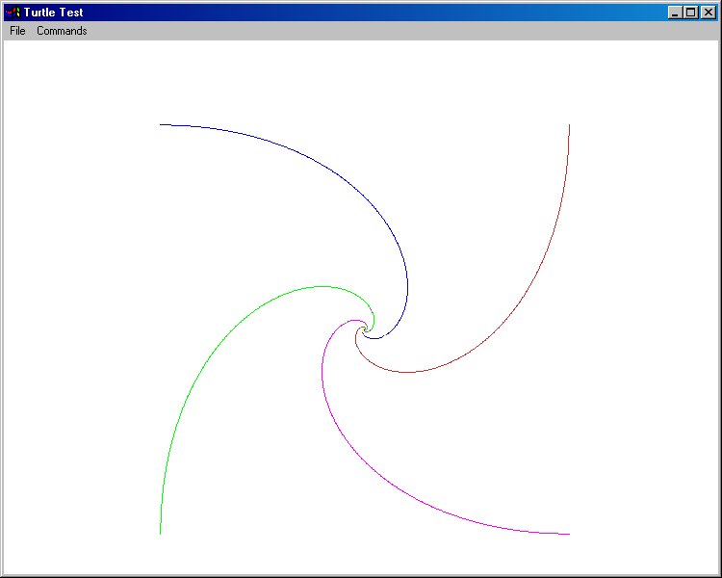This screenshot has height=578, width=722.
Task: Click the outer end of the brown spiral arm
Action: coord(570,125)
